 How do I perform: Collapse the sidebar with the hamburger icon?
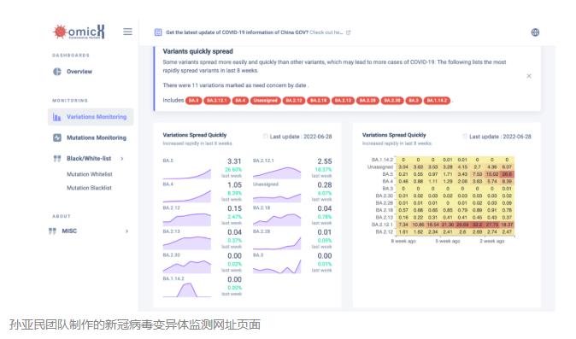click(127, 32)
